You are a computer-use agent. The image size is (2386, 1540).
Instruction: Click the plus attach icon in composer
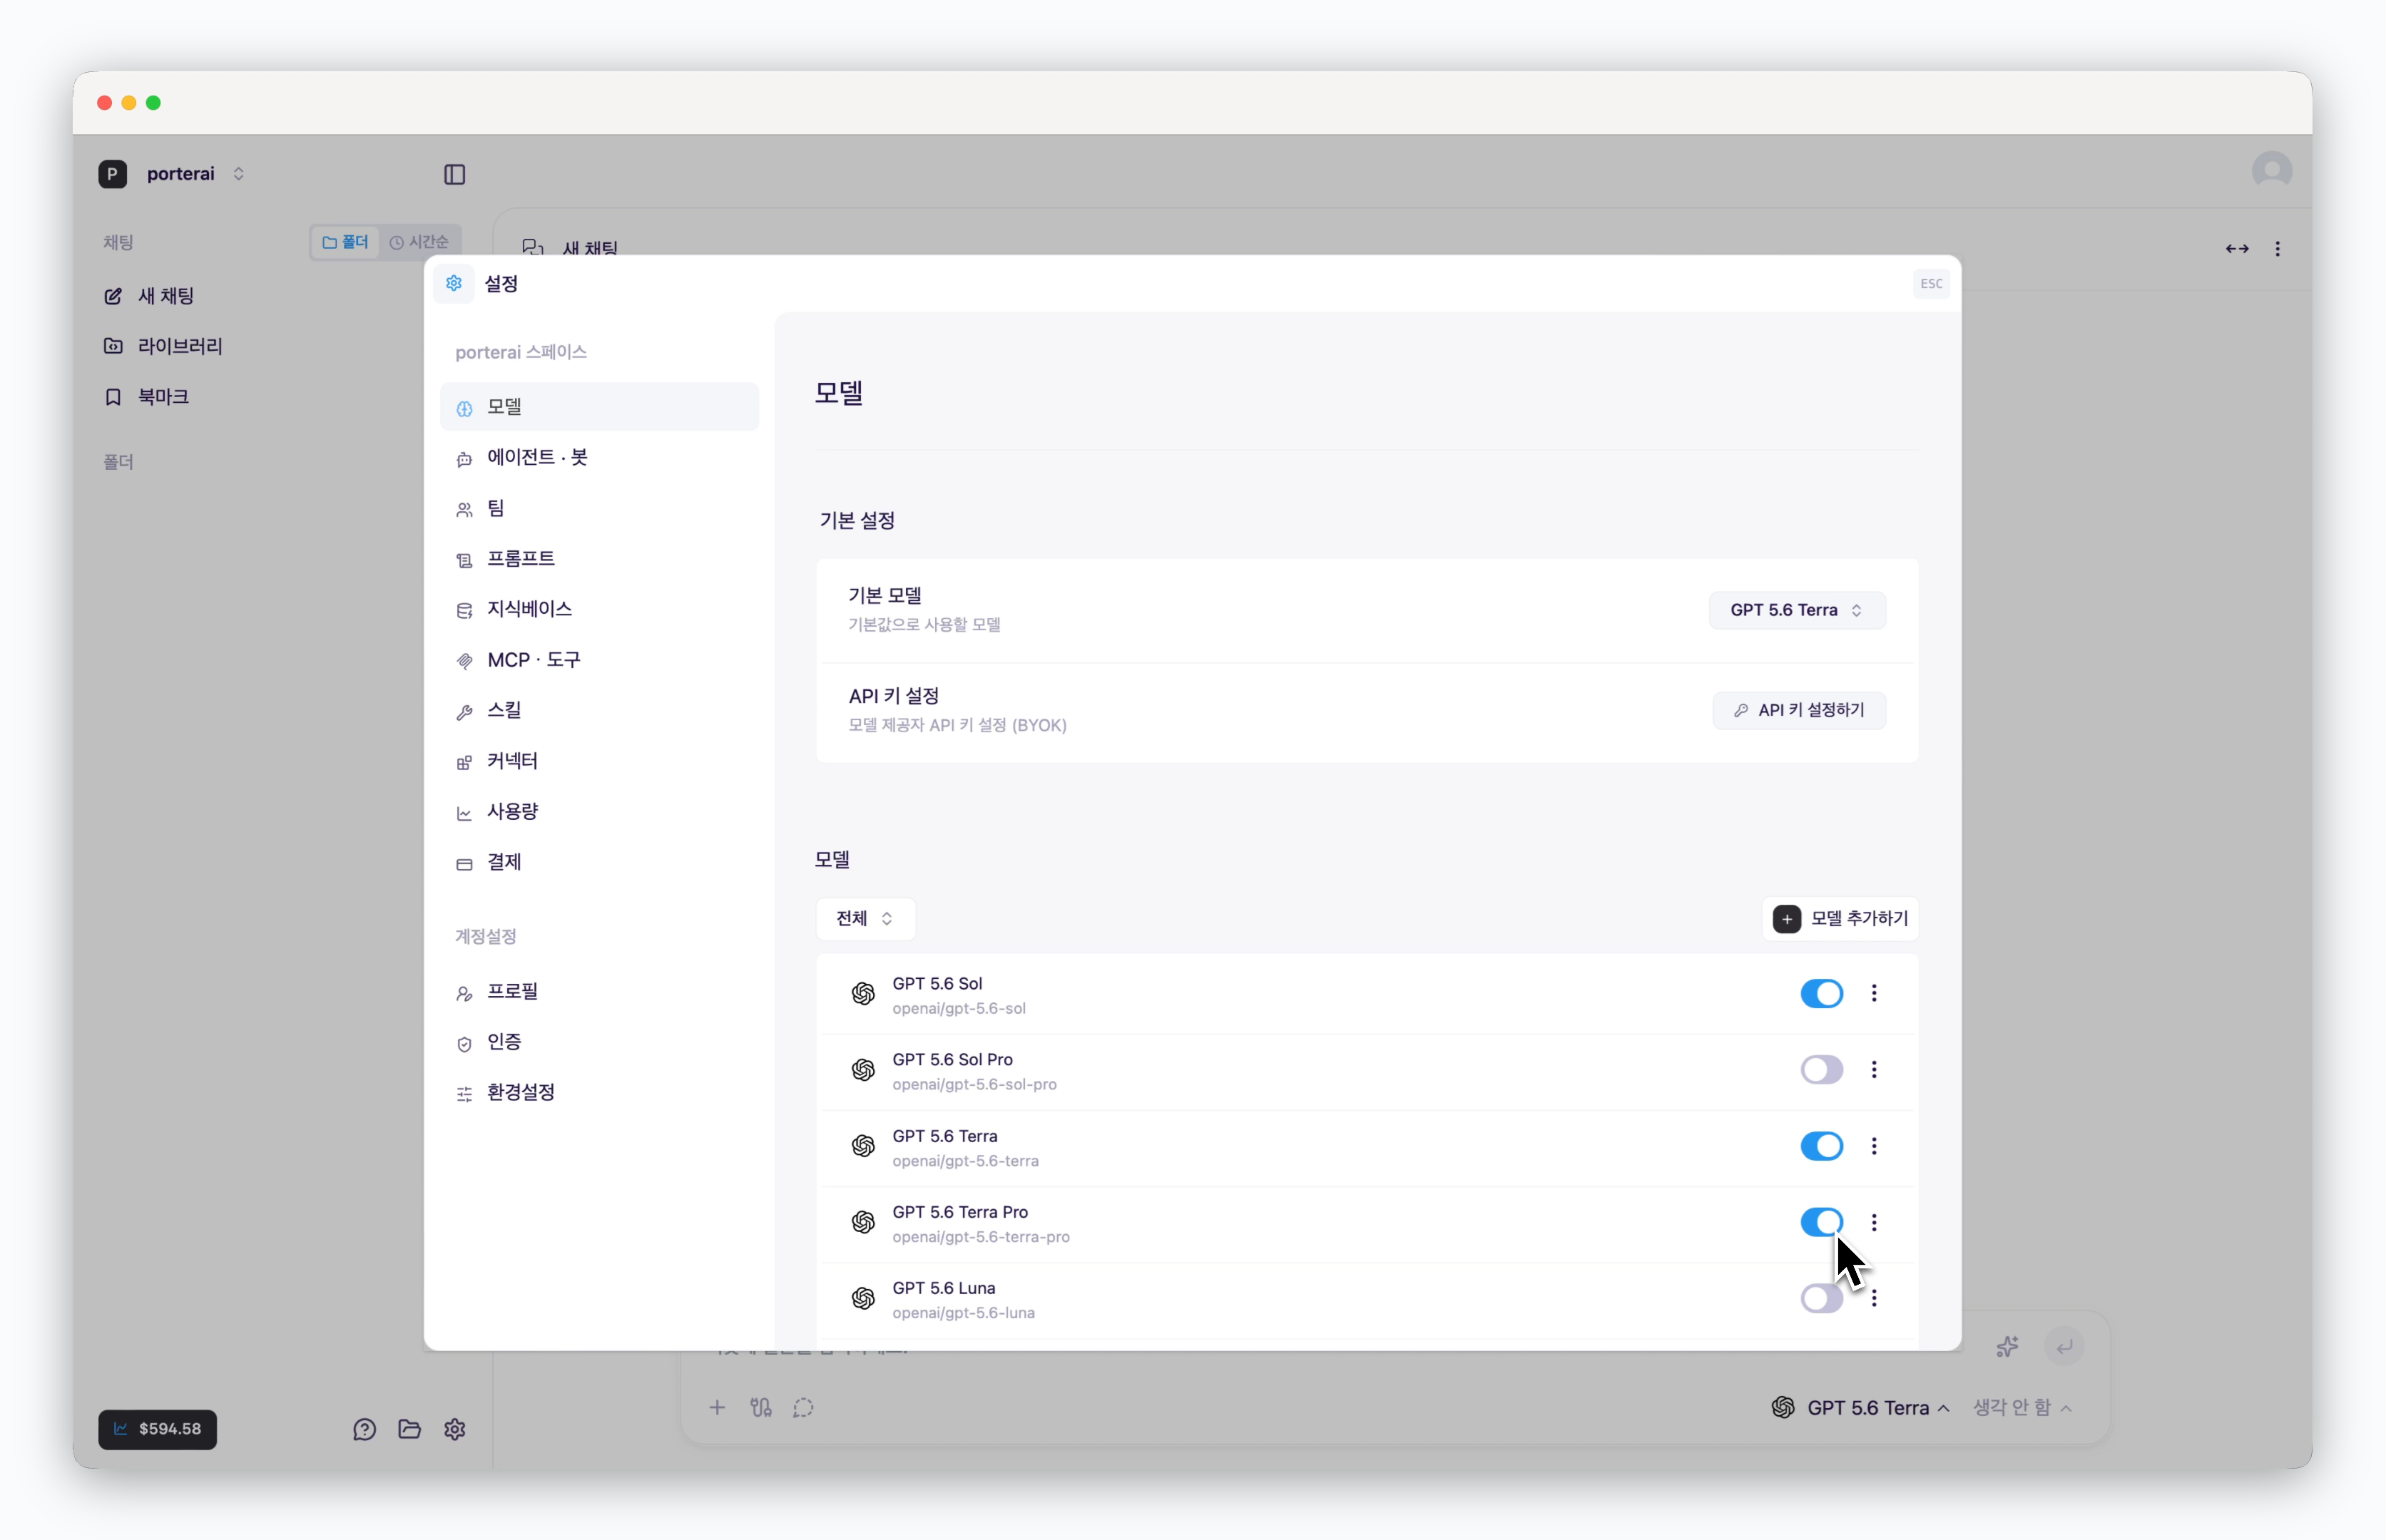pos(718,1408)
